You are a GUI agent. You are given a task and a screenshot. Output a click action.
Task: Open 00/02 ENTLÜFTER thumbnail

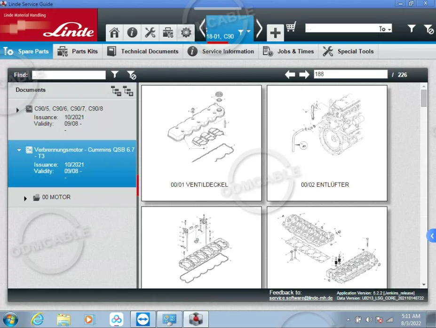click(x=327, y=143)
